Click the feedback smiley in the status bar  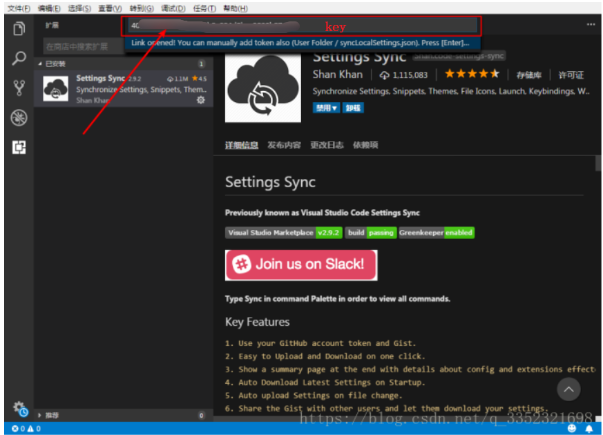(572, 428)
